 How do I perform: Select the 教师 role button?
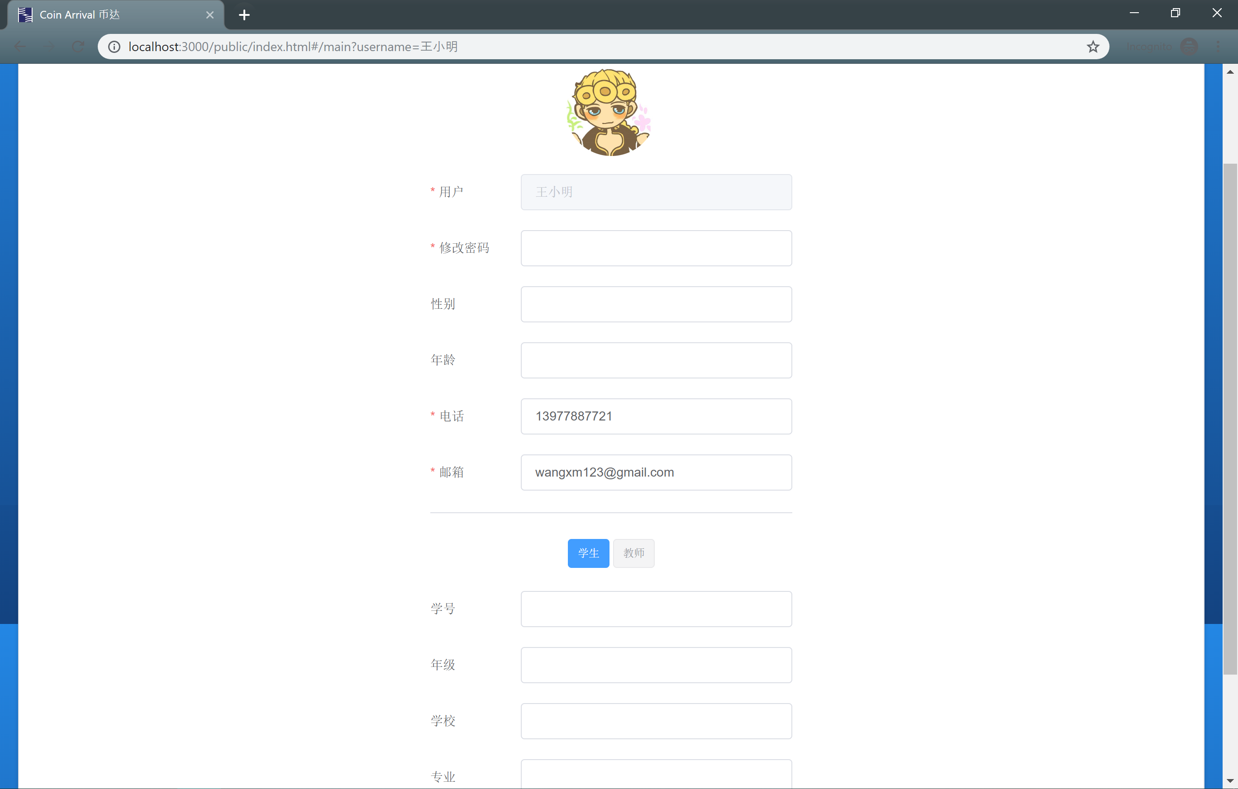(x=633, y=553)
